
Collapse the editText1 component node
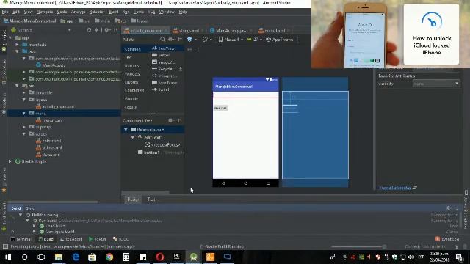coord(133,137)
